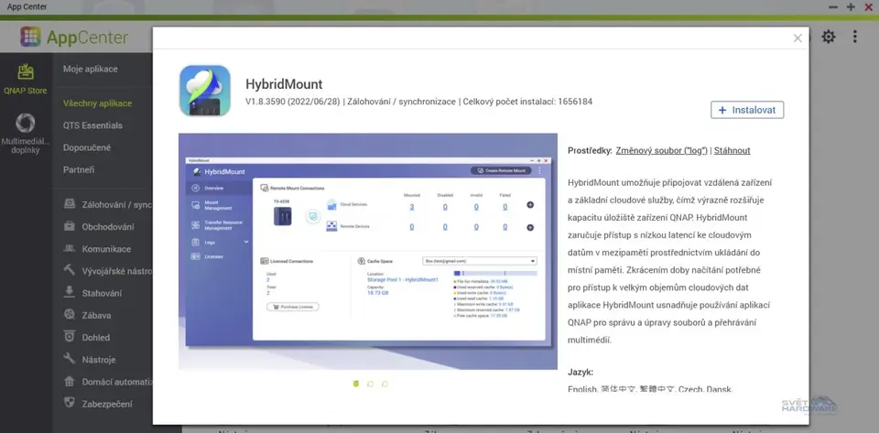Select the Stahování download category icon
The height and width of the screenshot is (433, 879).
point(70,293)
